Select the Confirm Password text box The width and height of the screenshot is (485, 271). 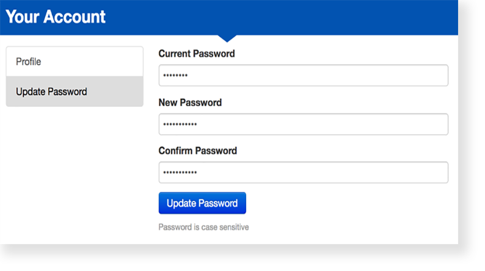click(x=303, y=173)
